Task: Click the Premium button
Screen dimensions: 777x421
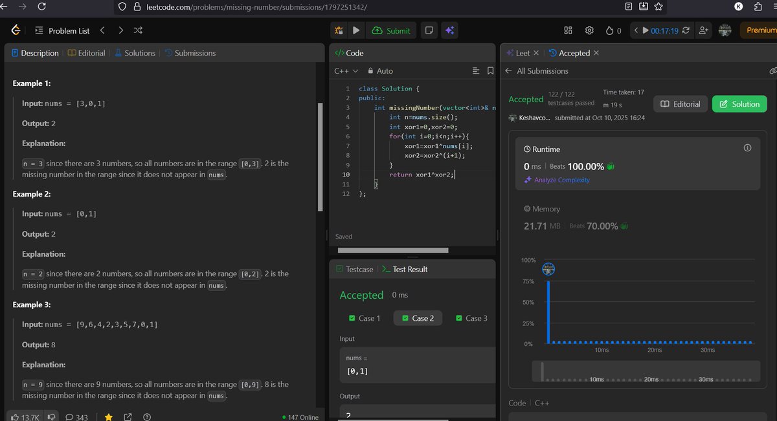Action: (758, 30)
